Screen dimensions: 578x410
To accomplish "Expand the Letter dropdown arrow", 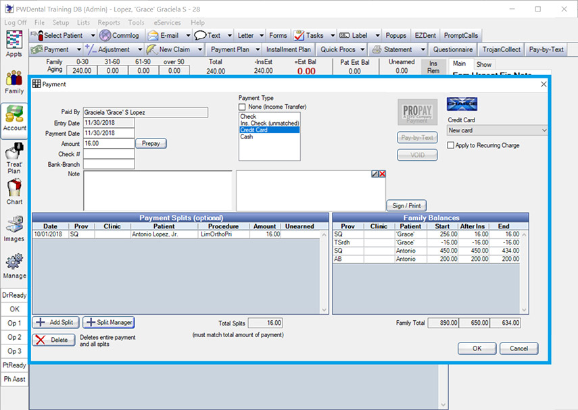I will (262, 35).
